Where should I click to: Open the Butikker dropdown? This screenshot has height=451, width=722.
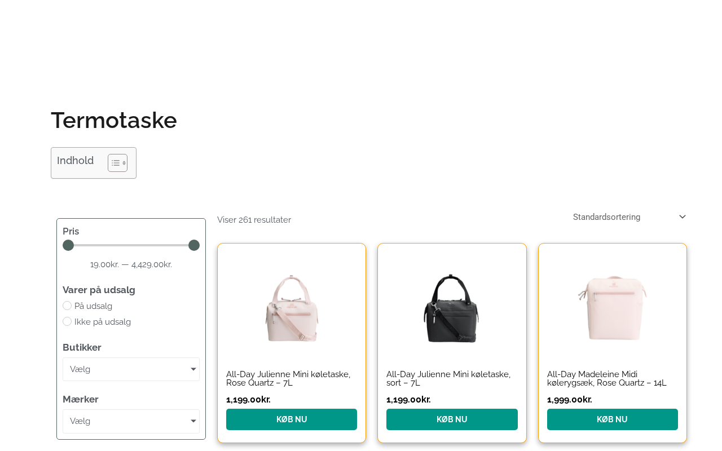[131, 369]
